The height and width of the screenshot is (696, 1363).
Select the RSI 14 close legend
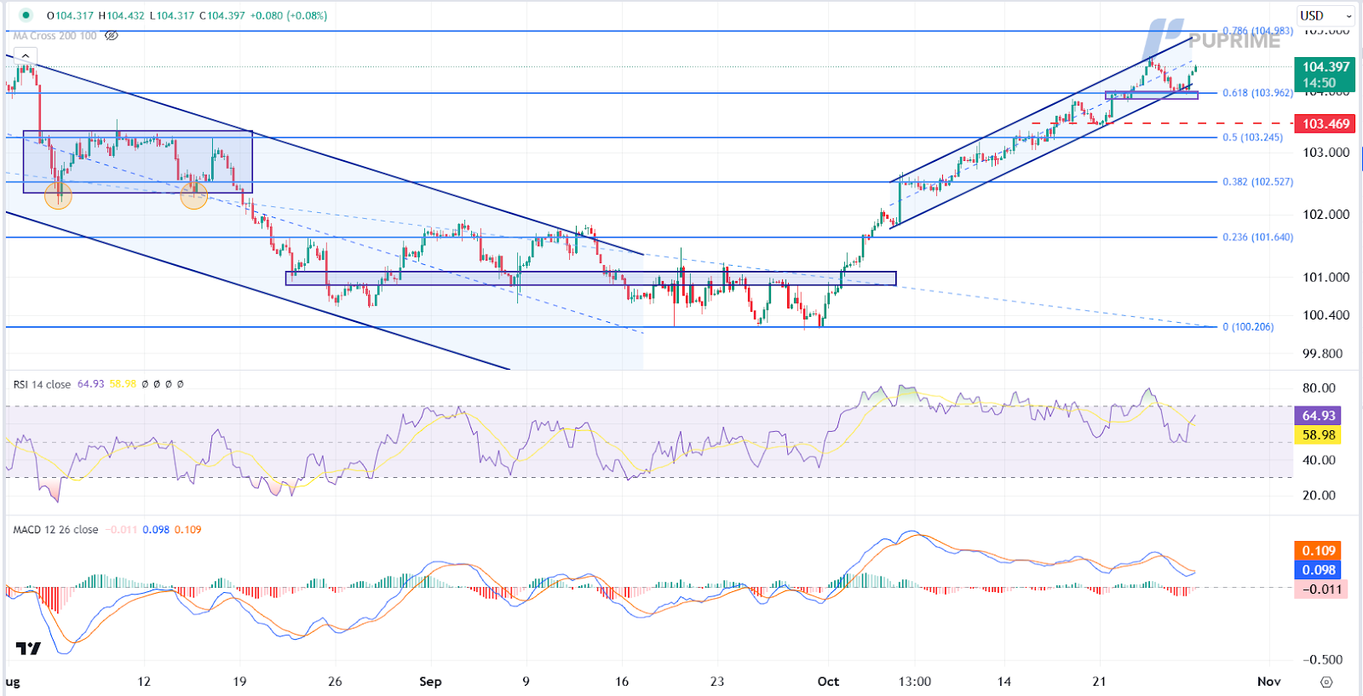42,384
